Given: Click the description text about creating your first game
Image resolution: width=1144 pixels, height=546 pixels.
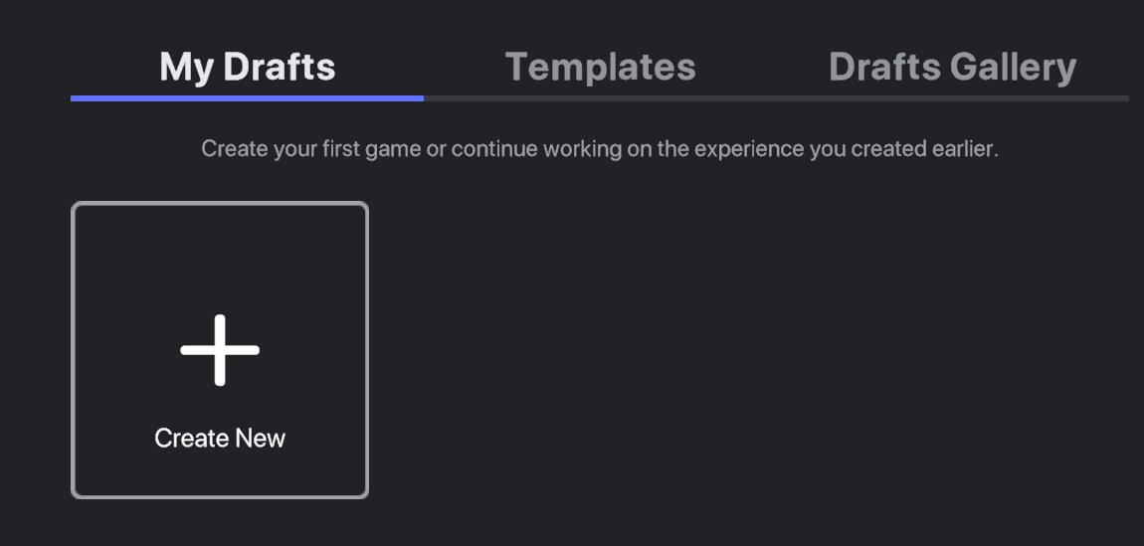Looking at the screenshot, I should [599, 149].
